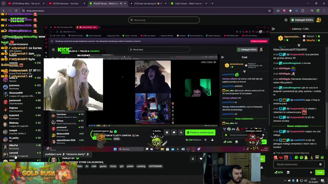328x184 pixels.
Task: Click the blue sound-wave extension icon
Action: [x=296, y=11]
